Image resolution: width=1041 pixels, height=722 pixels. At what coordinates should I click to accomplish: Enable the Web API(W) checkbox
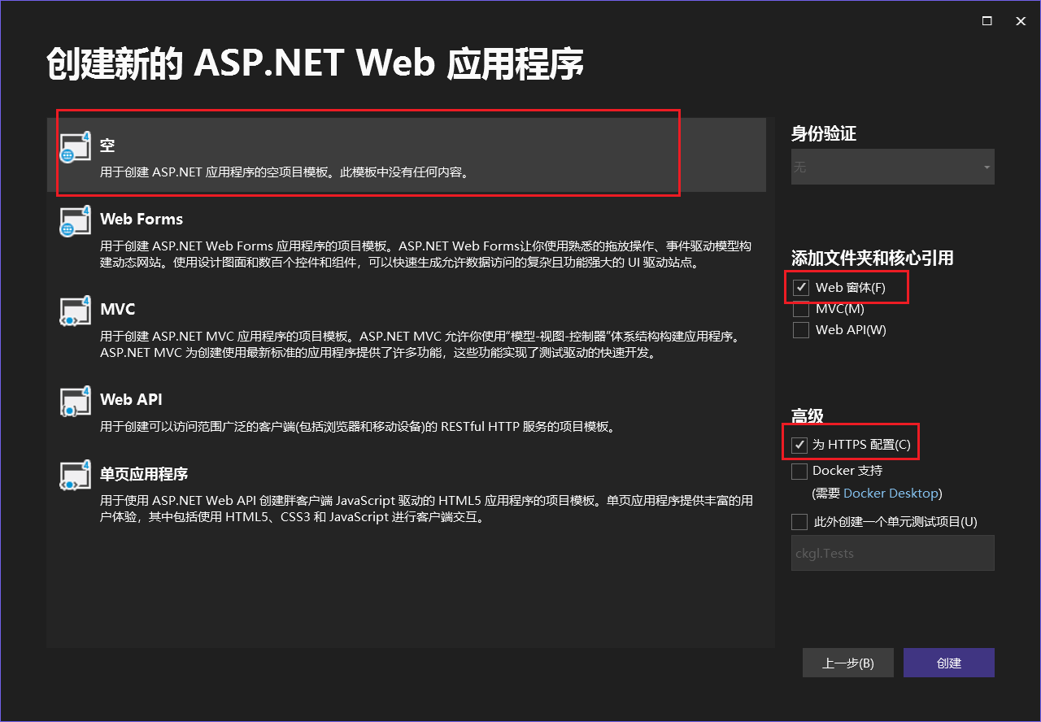tap(801, 329)
